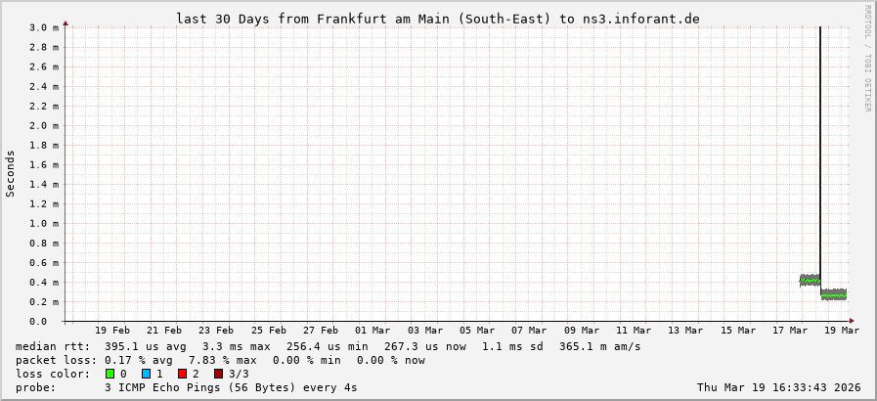Click the dark red 3/3 loss swatch
The image size is (877, 401).
tap(218, 374)
